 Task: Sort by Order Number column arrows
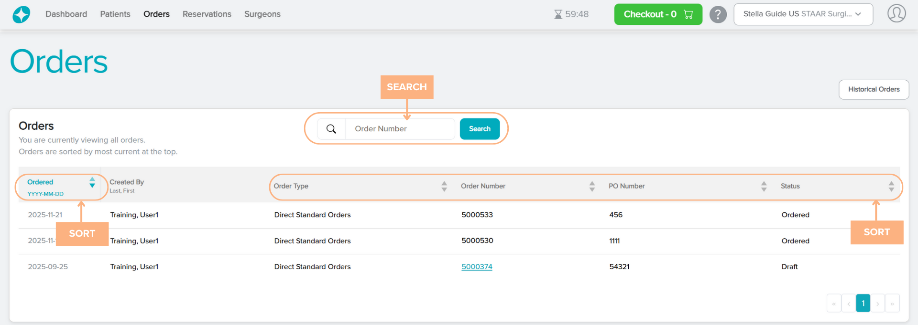click(x=592, y=186)
